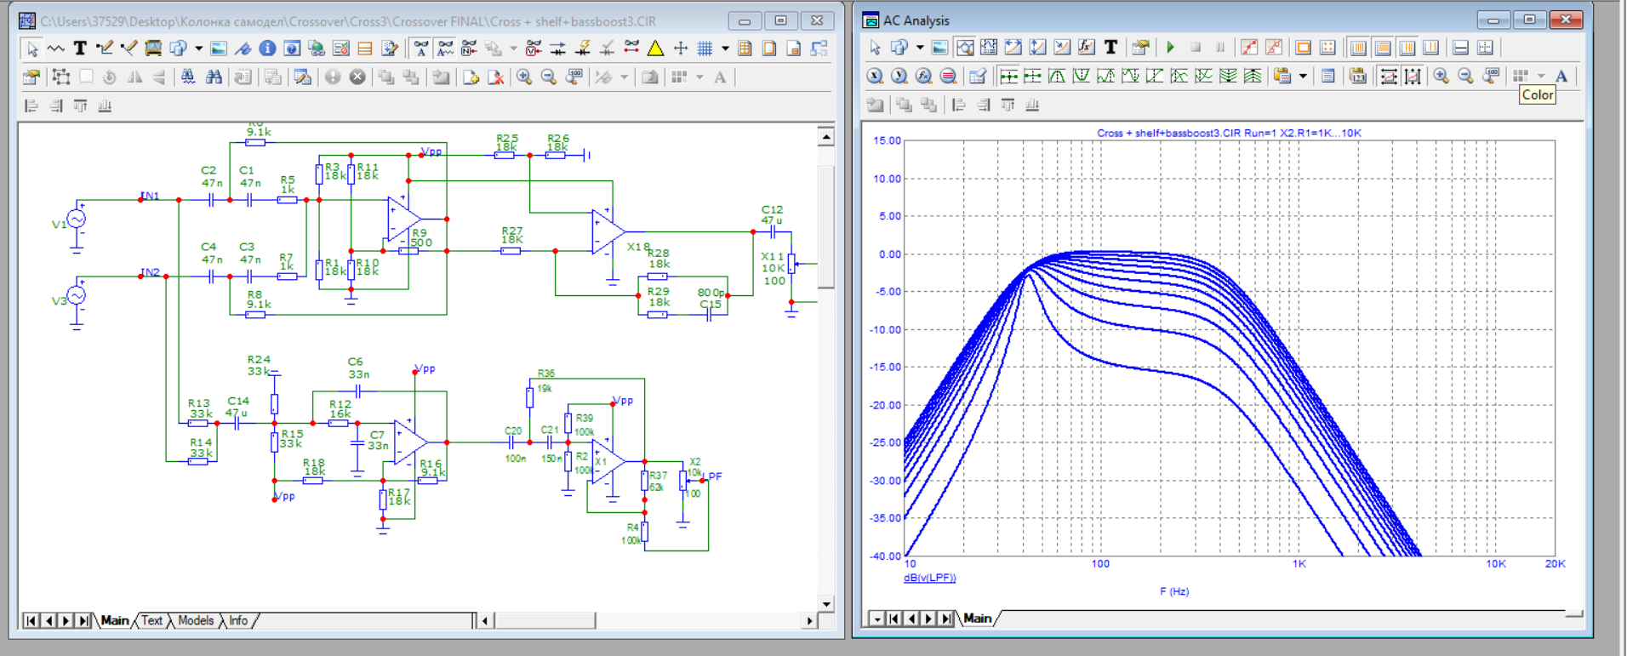Open the grid options dropdown arrow

(726, 48)
